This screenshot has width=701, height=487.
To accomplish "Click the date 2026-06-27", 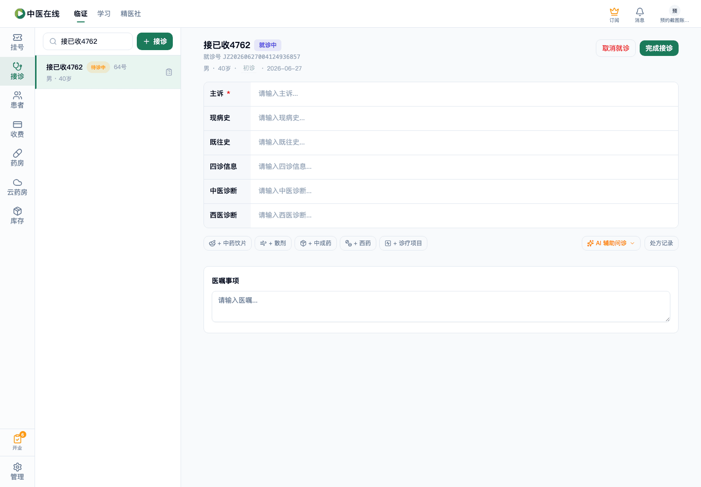I will click(284, 69).
